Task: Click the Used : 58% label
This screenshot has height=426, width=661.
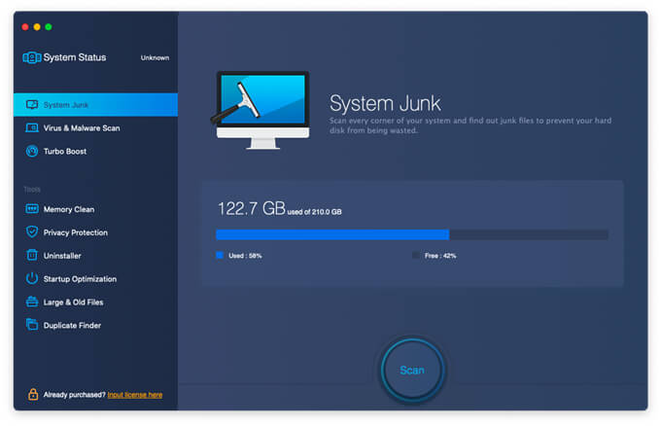Action: coord(245,256)
